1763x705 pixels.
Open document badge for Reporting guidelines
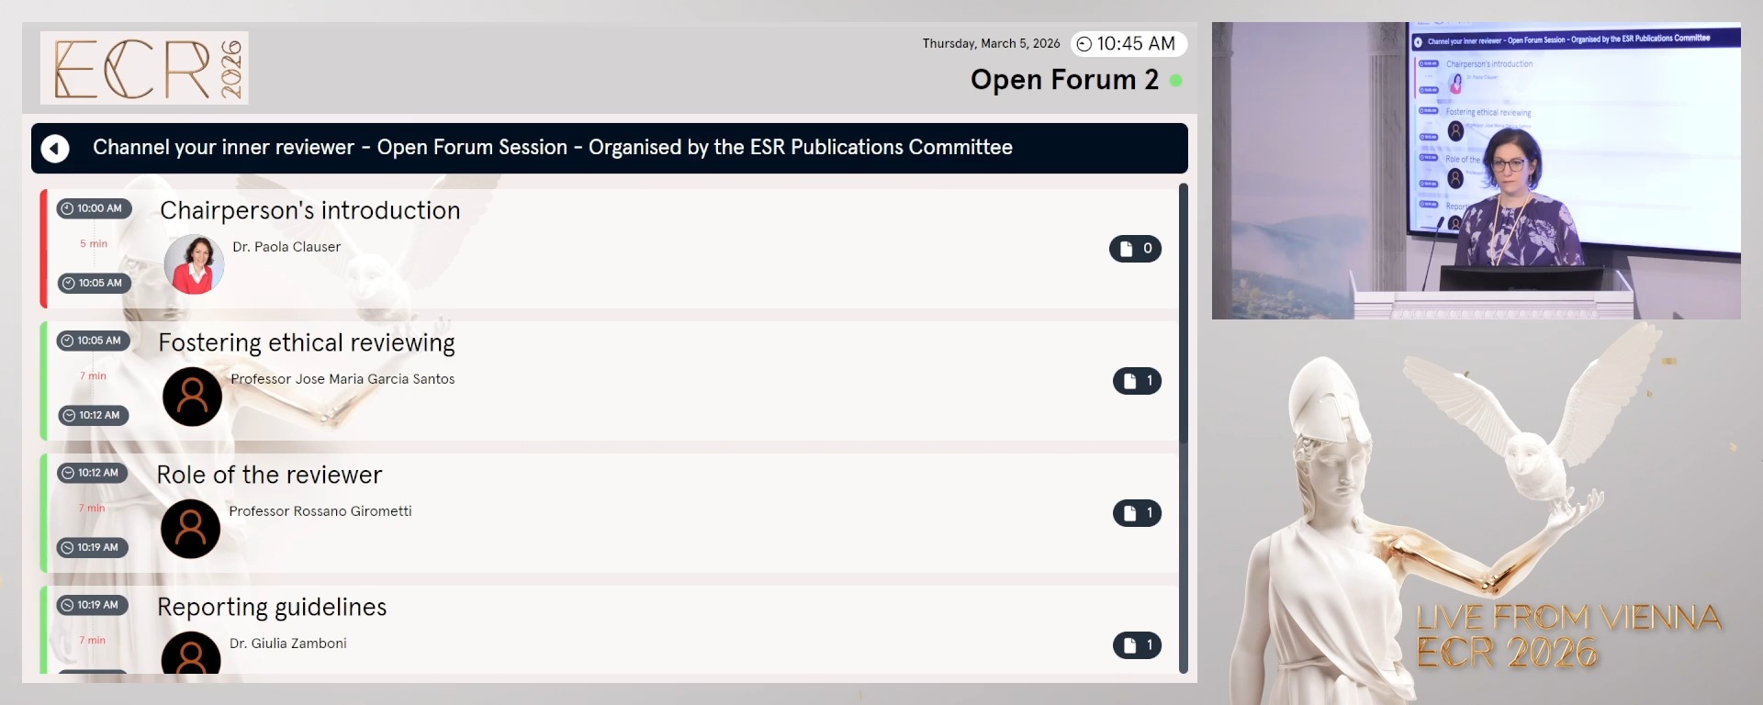pos(1137,645)
